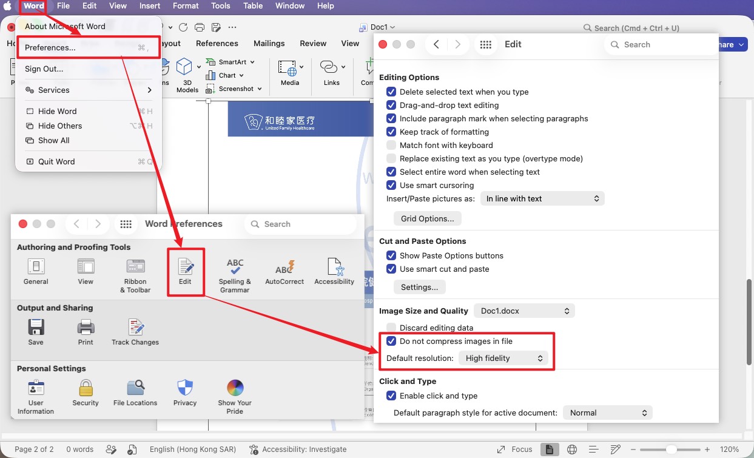Enable Match font with keyboard
The width and height of the screenshot is (754, 458).
coord(391,146)
